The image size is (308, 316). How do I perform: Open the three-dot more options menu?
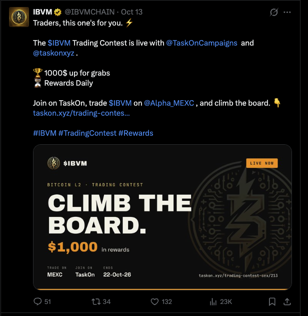(287, 13)
